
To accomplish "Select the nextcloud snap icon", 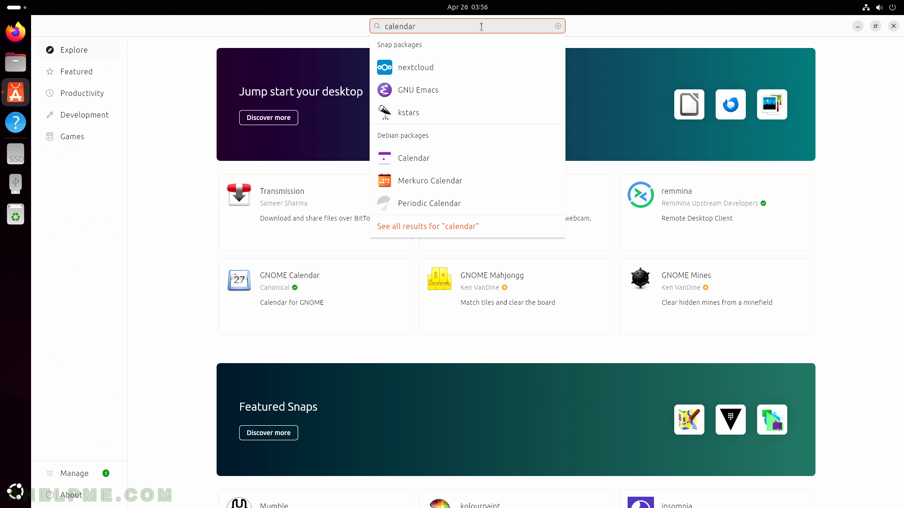I will [385, 67].
